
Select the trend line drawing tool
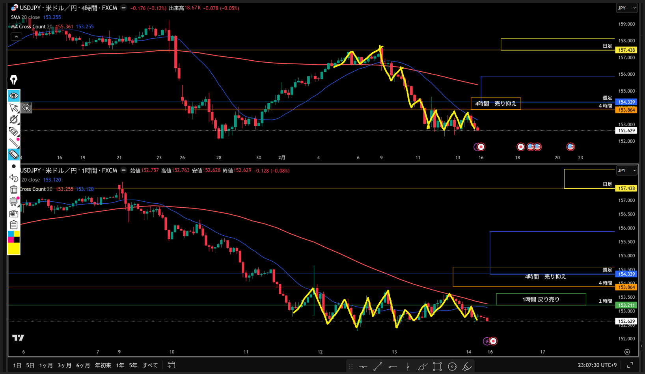click(377, 367)
